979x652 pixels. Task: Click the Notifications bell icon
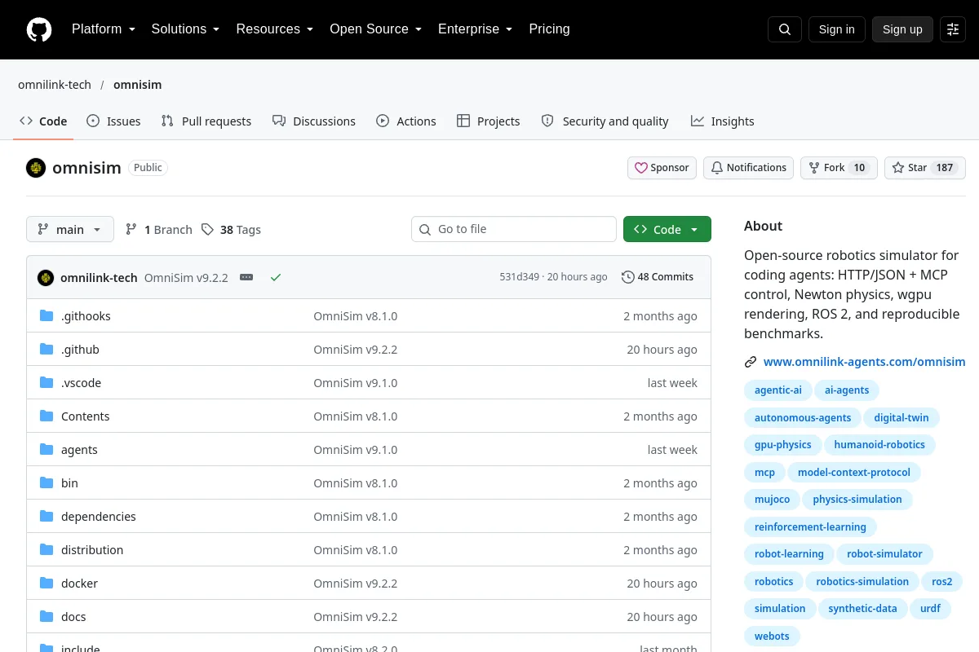(x=717, y=168)
